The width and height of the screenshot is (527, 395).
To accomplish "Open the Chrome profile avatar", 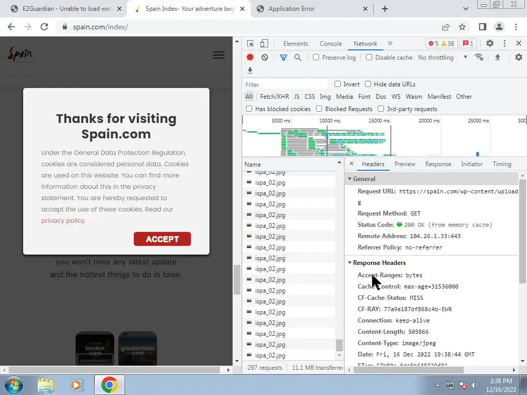I will (x=499, y=27).
